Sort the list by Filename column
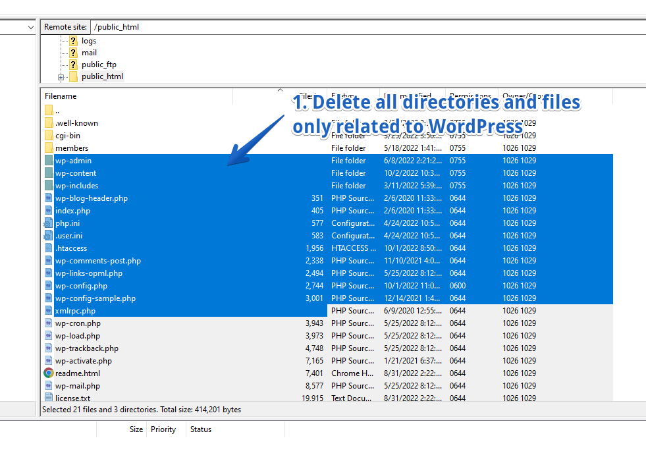646x461 pixels. 138,96
